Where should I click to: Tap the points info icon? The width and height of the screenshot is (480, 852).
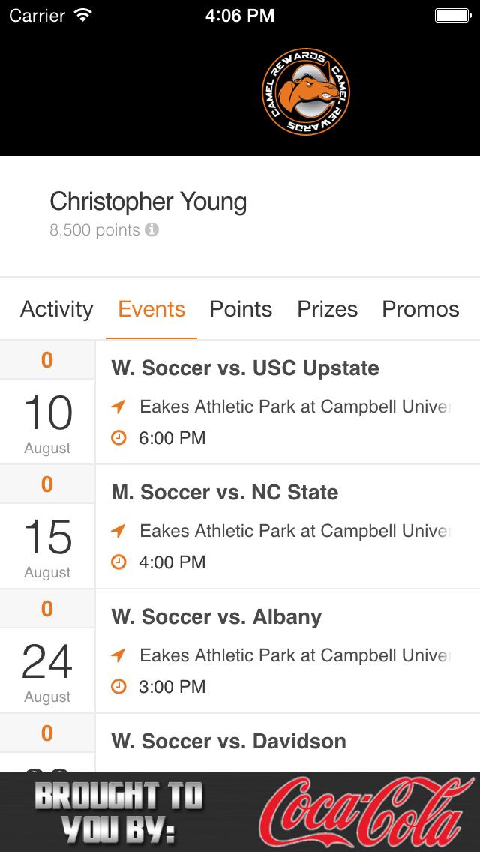152,230
